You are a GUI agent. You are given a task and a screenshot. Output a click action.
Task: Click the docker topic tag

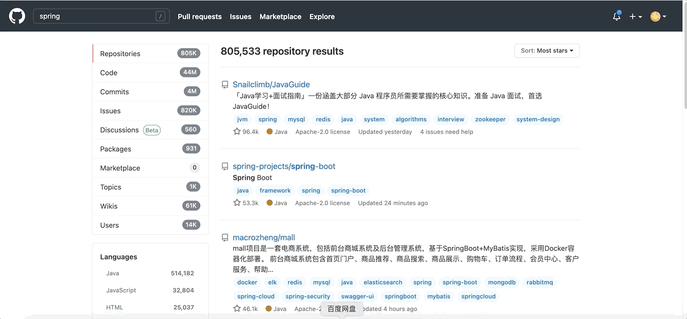point(247,282)
